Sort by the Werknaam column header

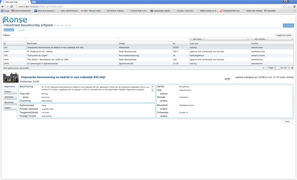click(72, 44)
